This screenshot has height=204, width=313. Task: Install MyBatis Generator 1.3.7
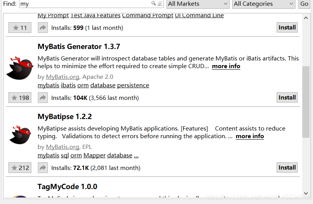pos(287,98)
